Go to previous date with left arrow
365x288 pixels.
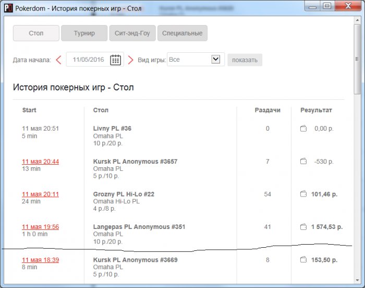click(58, 60)
